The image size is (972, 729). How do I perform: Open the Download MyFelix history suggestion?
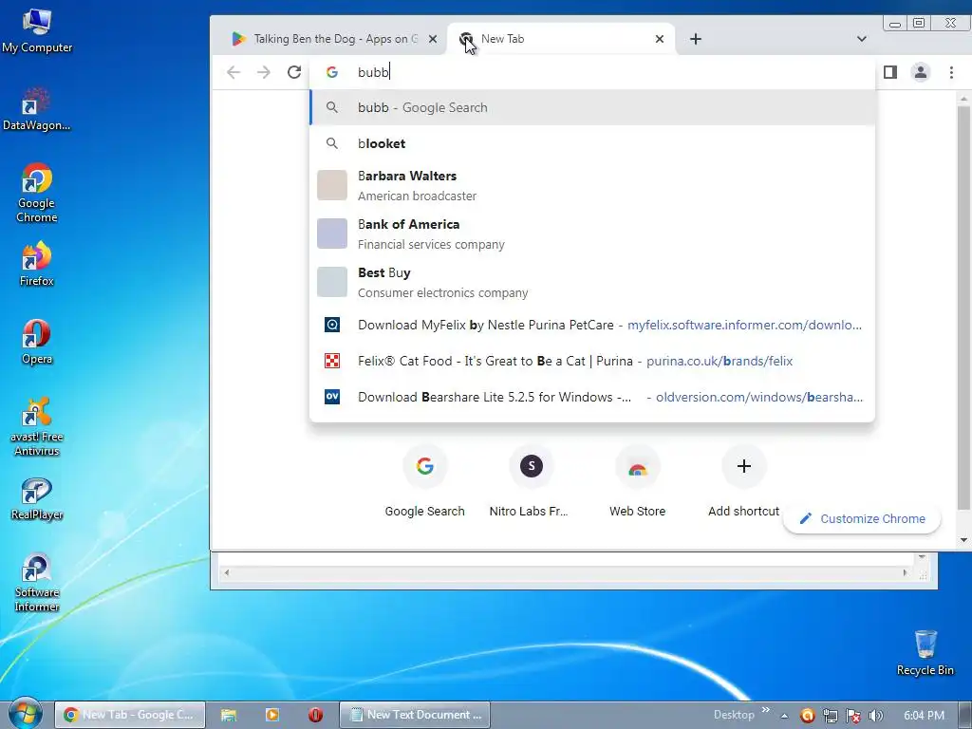pyautogui.click(x=592, y=325)
